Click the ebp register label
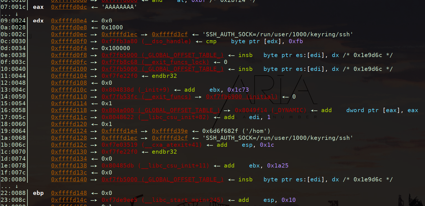 [x=38, y=193]
